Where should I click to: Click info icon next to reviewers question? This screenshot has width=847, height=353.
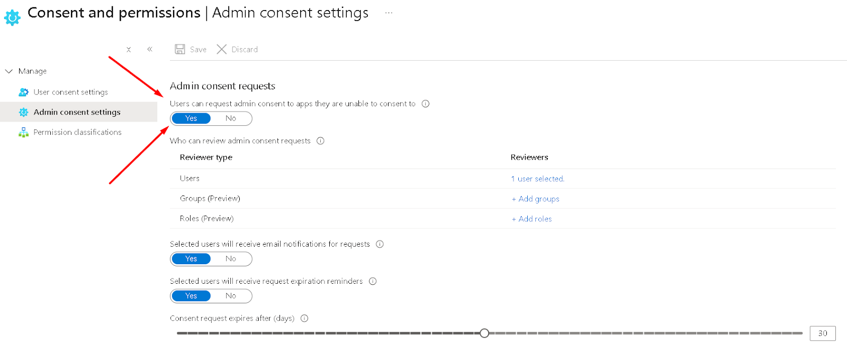point(320,141)
